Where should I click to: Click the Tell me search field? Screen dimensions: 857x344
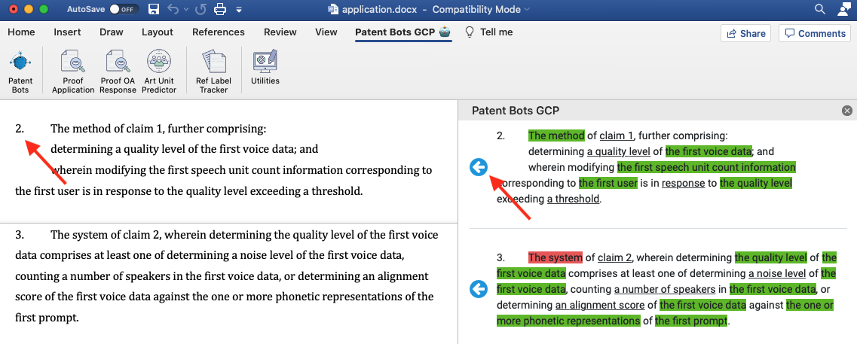coord(489,32)
